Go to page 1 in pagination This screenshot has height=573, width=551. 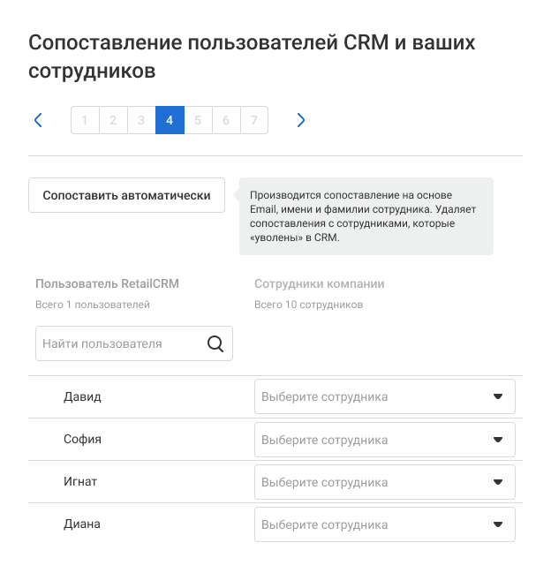coord(85,120)
